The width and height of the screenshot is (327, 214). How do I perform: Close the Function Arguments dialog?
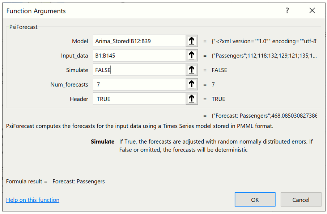click(x=312, y=11)
